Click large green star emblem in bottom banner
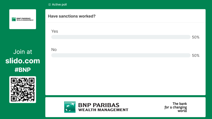The image size is (212, 119). pos(70,107)
